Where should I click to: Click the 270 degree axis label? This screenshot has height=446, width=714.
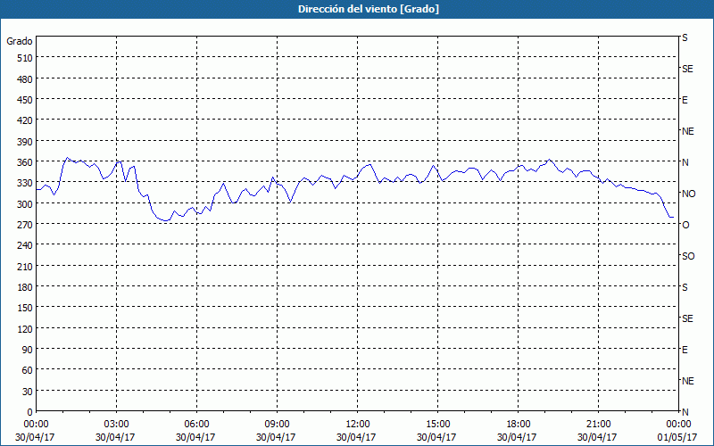pyautogui.click(x=25, y=226)
